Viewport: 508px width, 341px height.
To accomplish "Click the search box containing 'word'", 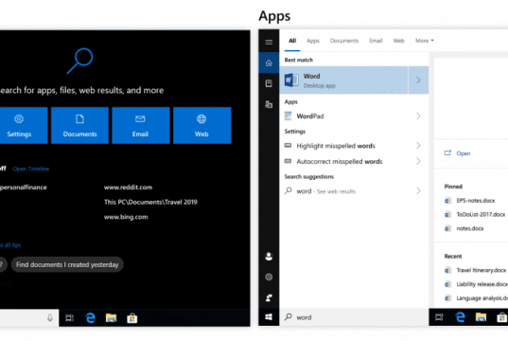I will [x=354, y=317].
